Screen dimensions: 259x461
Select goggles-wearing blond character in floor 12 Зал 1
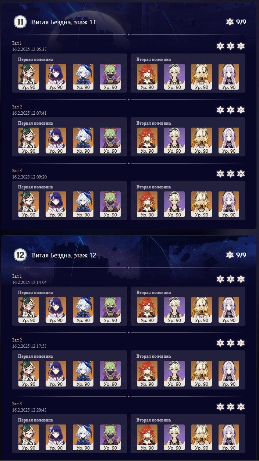click(174, 310)
